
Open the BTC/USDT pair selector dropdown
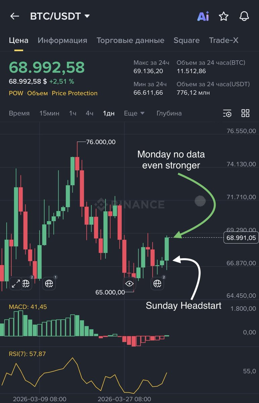click(60, 16)
